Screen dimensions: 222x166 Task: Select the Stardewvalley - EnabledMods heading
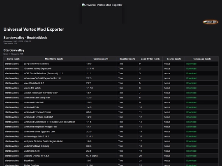point(25,38)
